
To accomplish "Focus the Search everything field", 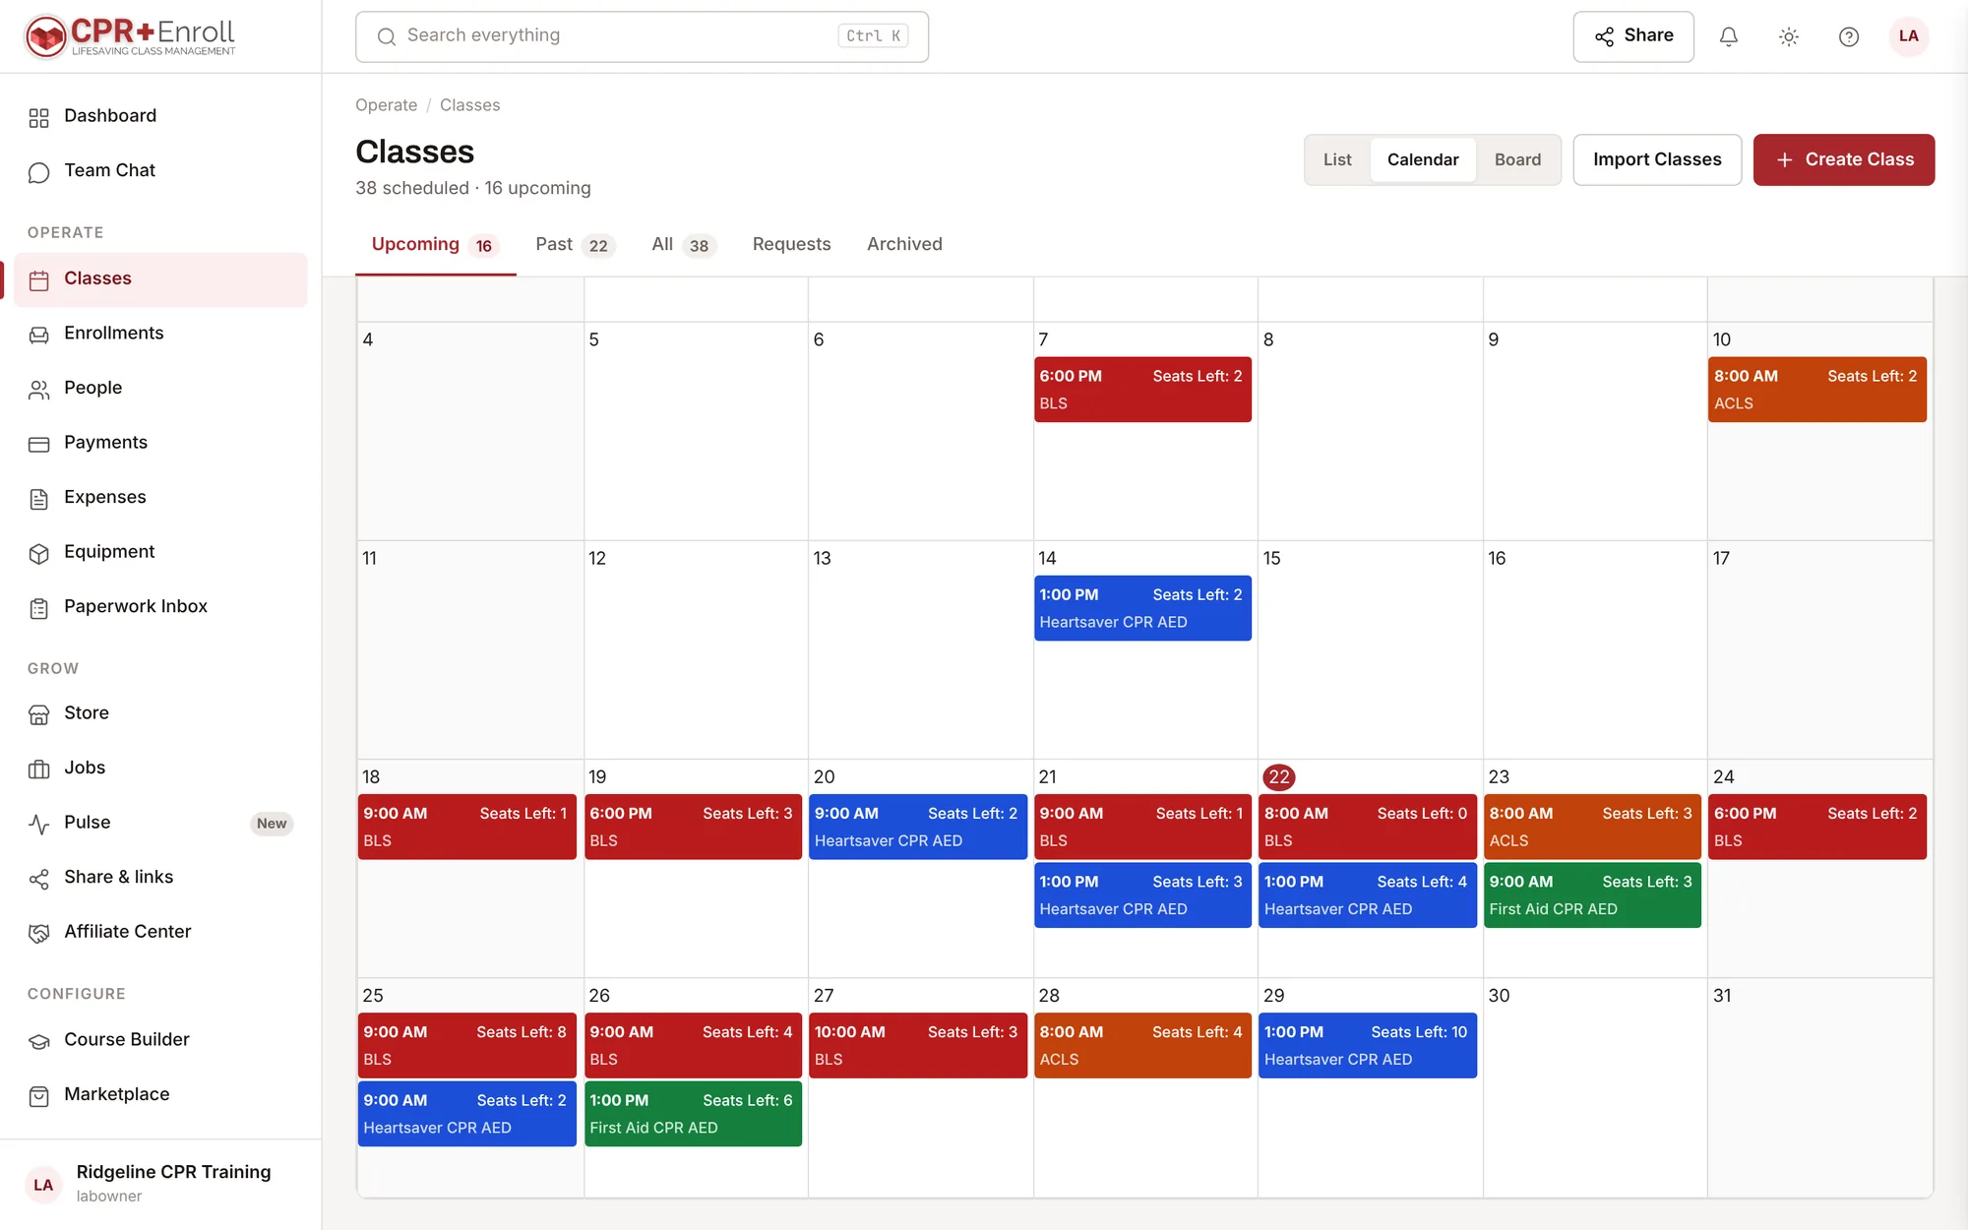I will pyautogui.click(x=642, y=36).
